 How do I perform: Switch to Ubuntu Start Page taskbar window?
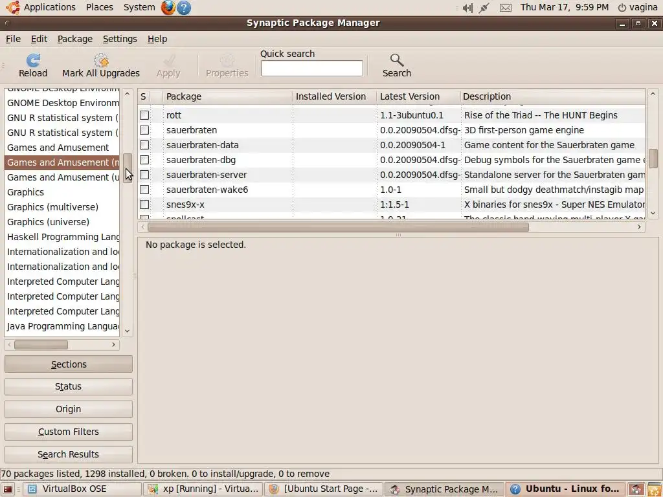point(324,489)
